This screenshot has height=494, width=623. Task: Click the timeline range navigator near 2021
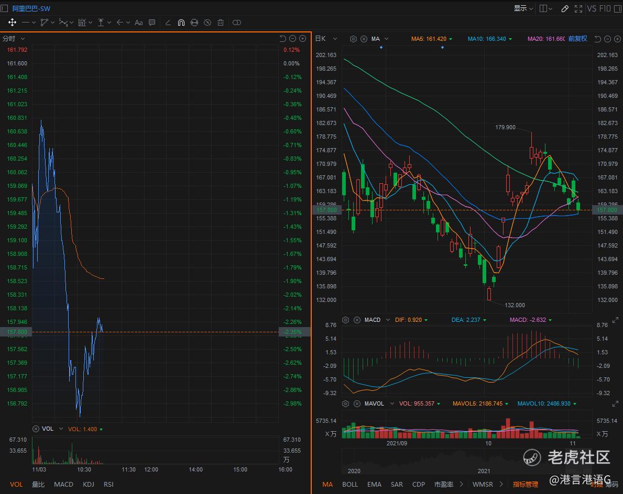tap(484, 461)
